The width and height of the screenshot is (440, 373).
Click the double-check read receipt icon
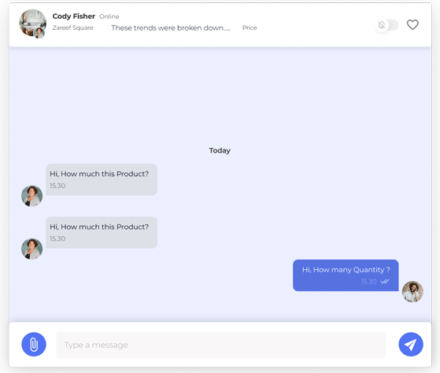[385, 281]
